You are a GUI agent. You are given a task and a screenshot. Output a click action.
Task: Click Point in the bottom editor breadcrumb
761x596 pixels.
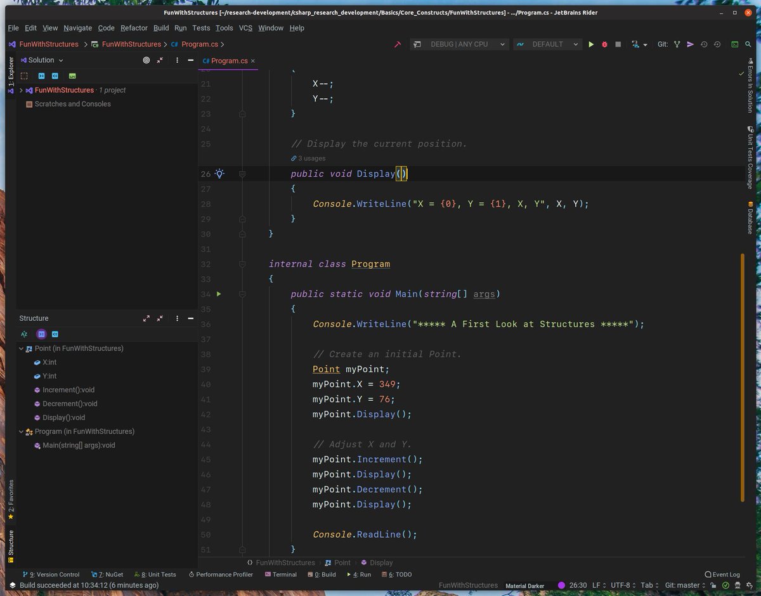(x=337, y=562)
